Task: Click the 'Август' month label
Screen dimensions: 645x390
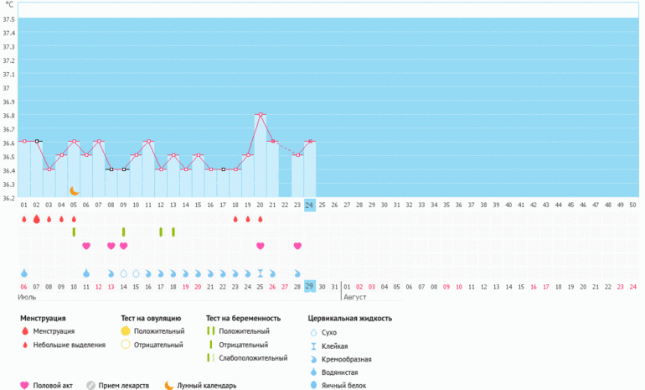Action: [x=354, y=296]
